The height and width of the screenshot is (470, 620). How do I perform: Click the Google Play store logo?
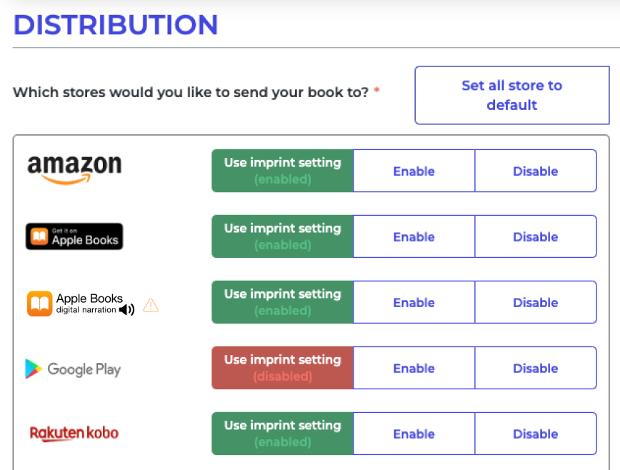74,368
